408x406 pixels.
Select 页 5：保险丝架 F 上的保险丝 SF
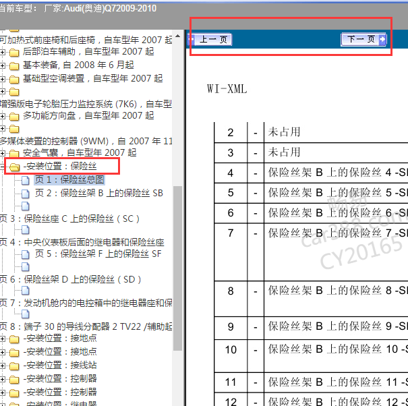[x=98, y=254]
